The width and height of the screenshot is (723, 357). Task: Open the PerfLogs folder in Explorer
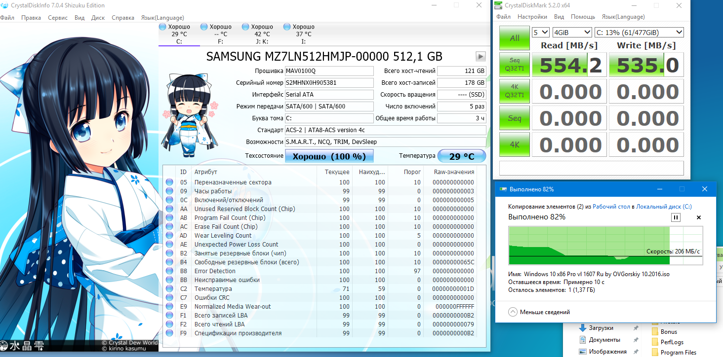coord(667,342)
